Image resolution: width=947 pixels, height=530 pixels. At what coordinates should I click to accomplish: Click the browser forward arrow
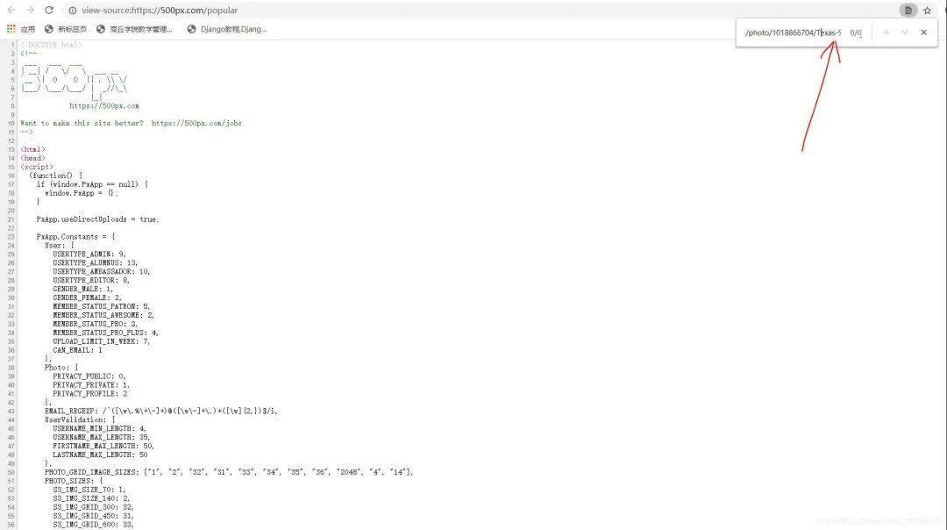[x=30, y=11]
